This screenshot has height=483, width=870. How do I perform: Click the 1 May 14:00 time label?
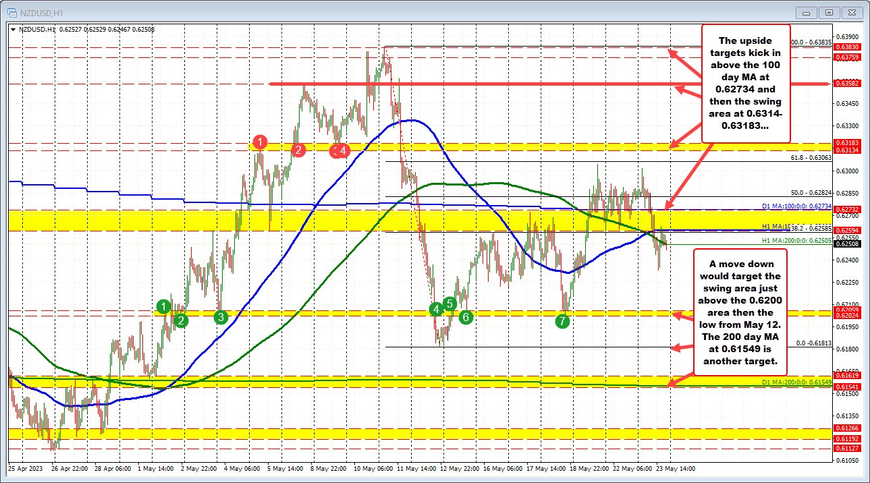[156, 468]
